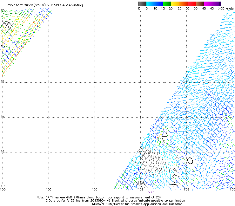Click the NOAA/NESDIS credit line
235x206 pixels.
[137, 204]
